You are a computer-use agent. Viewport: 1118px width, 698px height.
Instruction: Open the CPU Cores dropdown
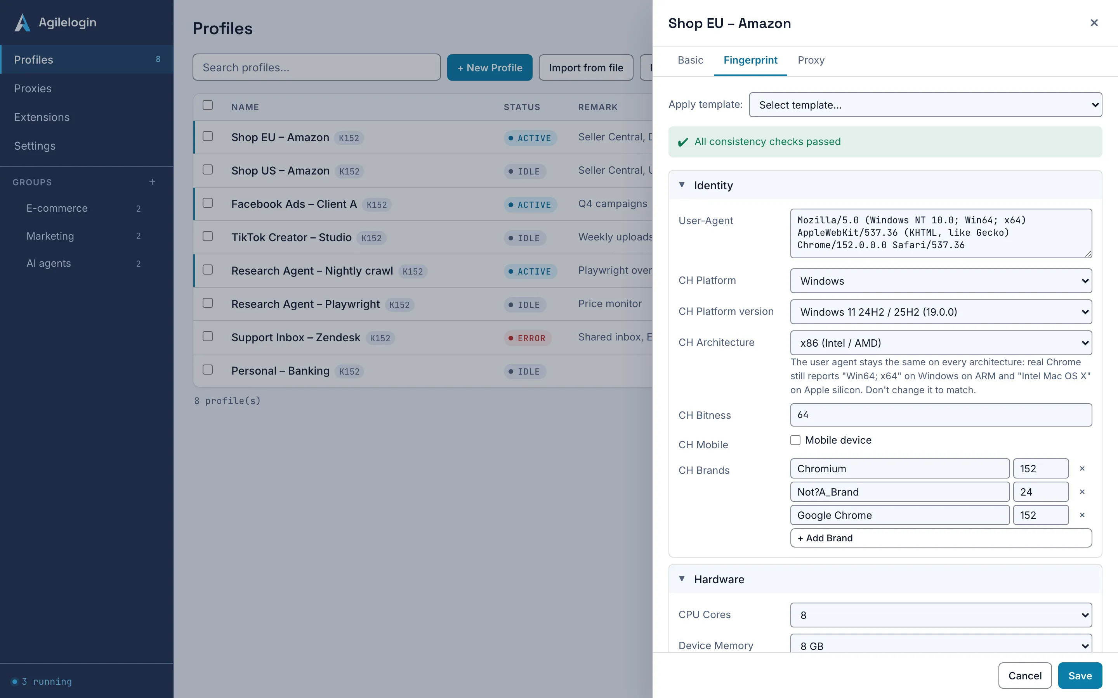click(941, 615)
